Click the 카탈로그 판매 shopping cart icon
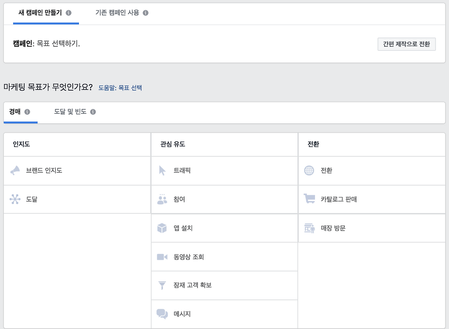Screen dimensions: 449x329 (x=309, y=199)
